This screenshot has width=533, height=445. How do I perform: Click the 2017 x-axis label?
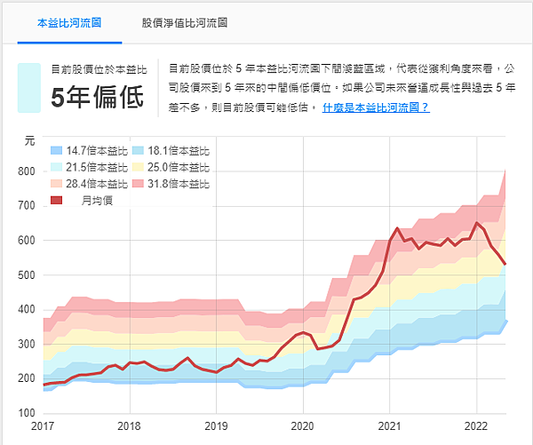(x=42, y=425)
